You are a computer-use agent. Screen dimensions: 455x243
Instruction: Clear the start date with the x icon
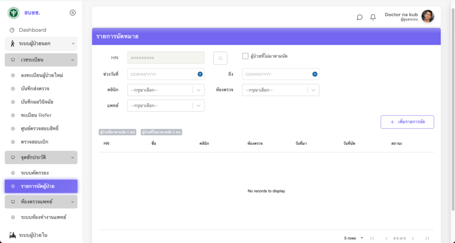[x=200, y=74]
